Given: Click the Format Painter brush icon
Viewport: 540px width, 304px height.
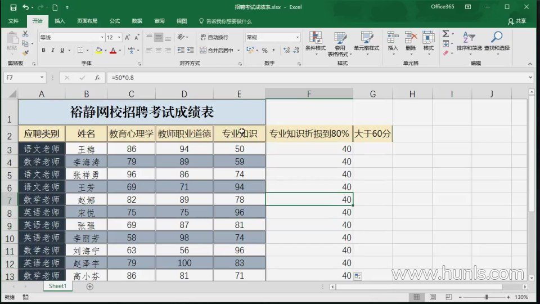Looking at the screenshot, I should coord(25,52).
